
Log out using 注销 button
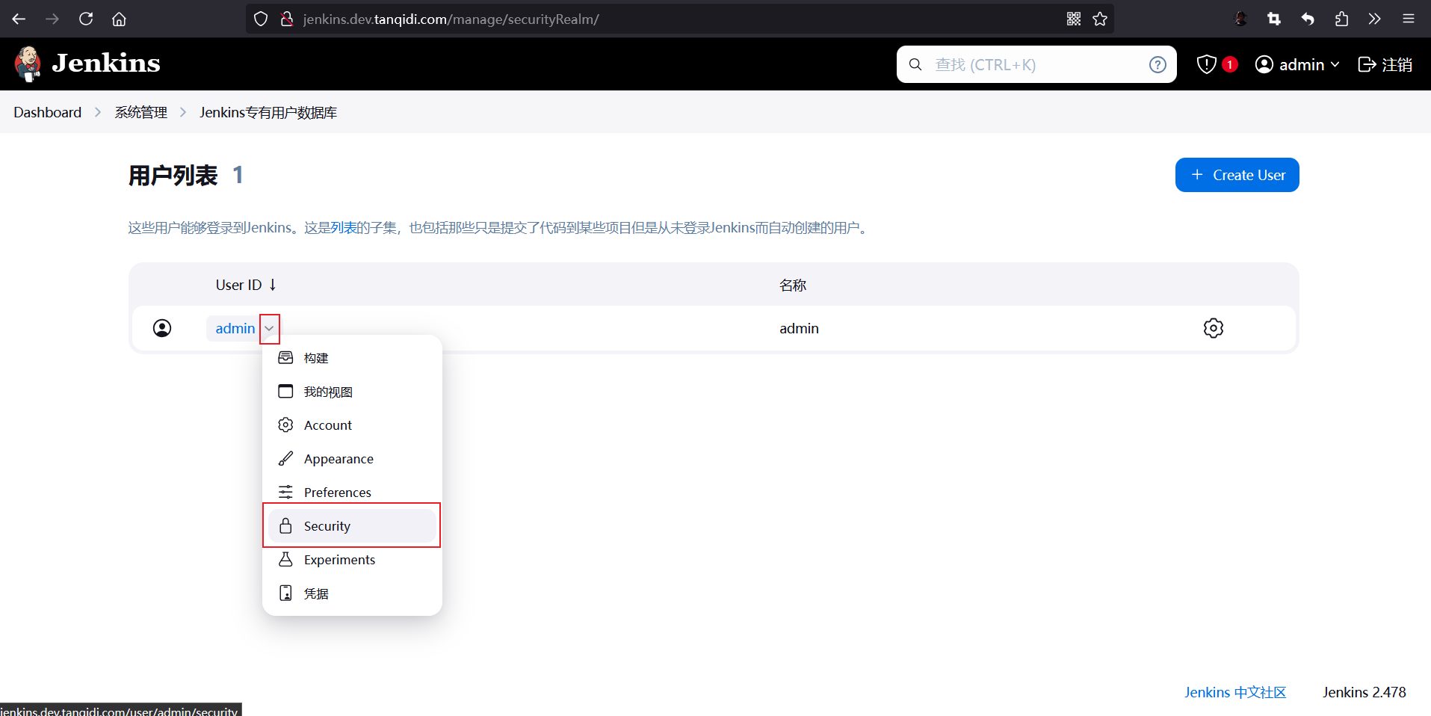1385,65
